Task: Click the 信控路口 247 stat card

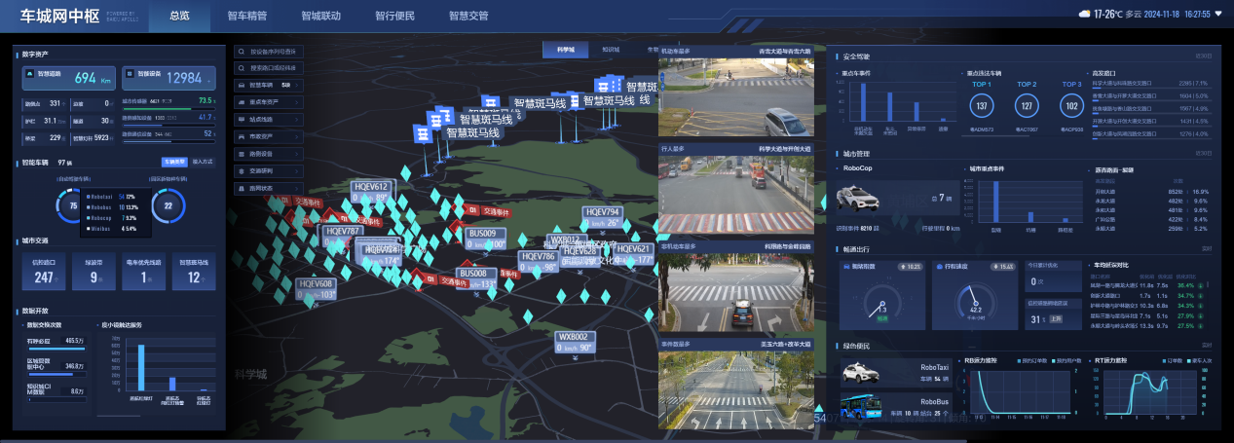Action: click(43, 274)
